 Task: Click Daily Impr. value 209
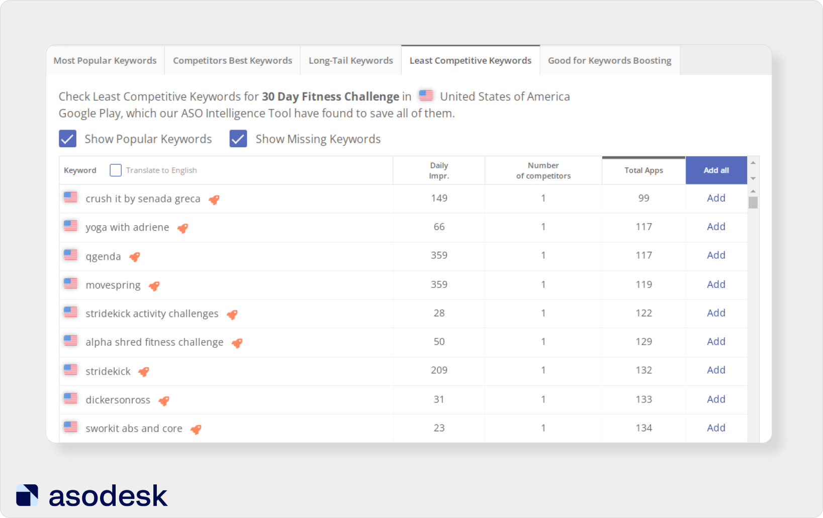coord(439,370)
